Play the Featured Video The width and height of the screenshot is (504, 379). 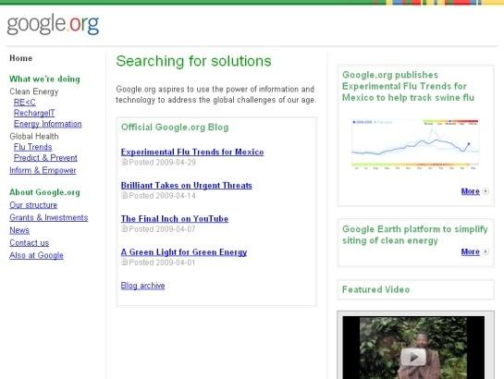click(413, 357)
